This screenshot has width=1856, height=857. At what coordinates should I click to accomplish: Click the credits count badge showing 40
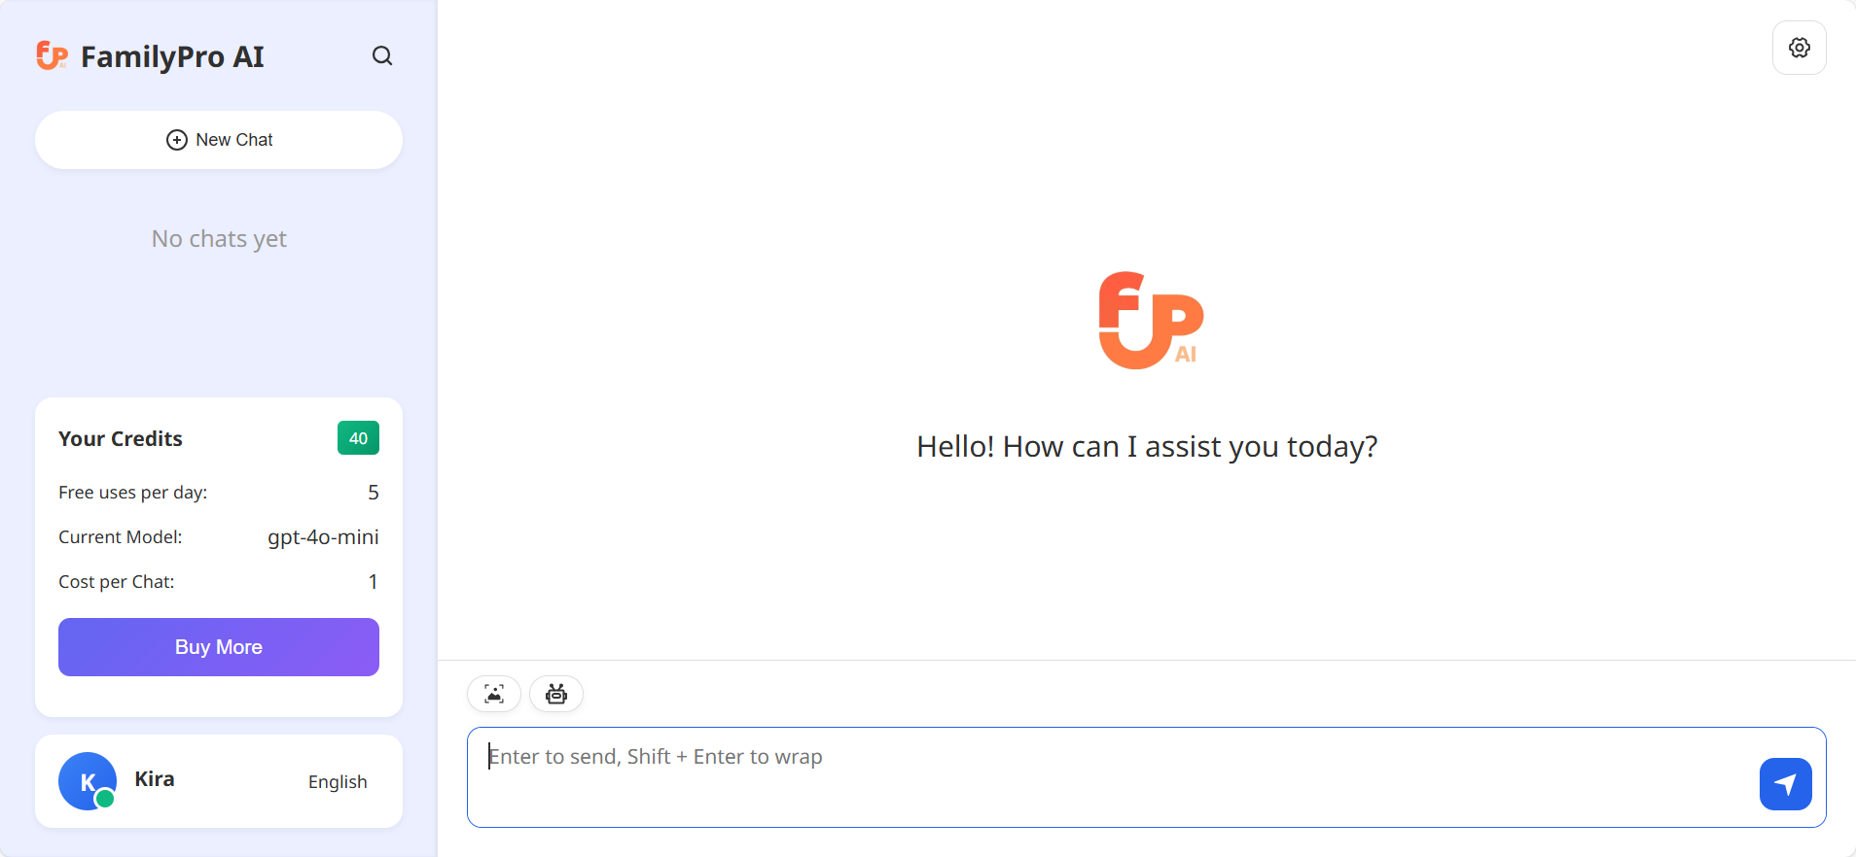pyautogui.click(x=357, y=437)
